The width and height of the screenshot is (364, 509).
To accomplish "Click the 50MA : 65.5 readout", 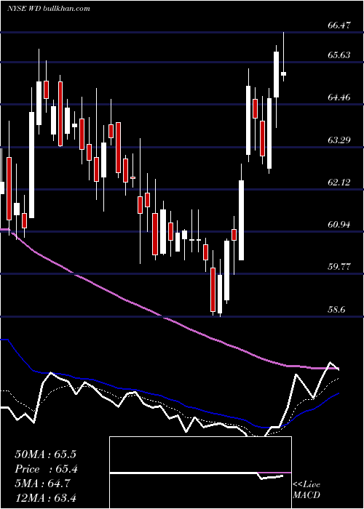I will click(x=45, y=454).
